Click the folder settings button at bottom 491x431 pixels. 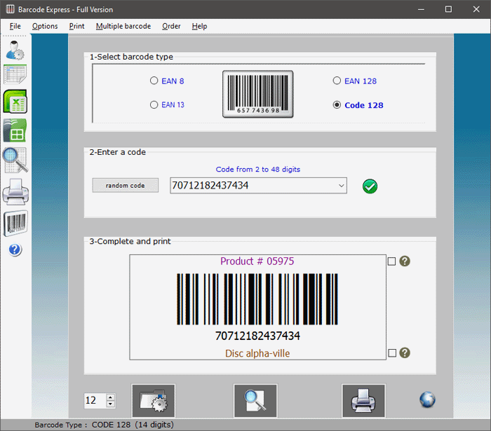coord(154,401)
